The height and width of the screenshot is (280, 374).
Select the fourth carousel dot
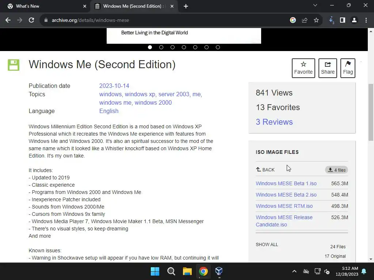click(x=184, y=47)
